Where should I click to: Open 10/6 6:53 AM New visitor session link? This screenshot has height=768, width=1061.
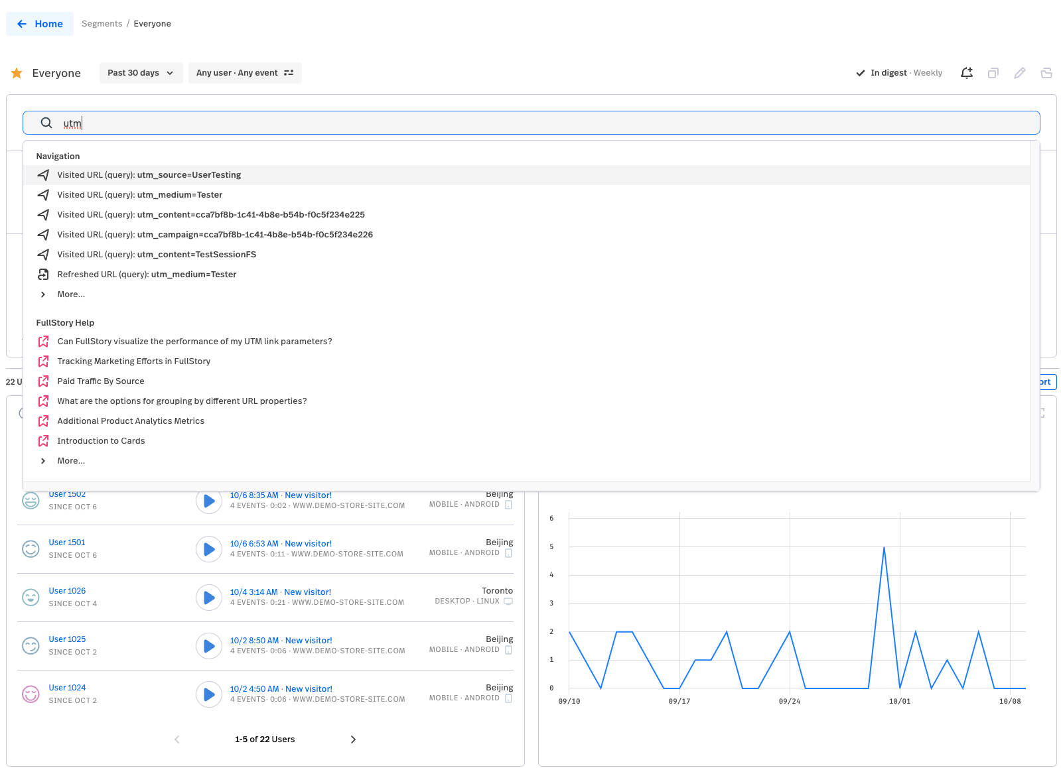coord(281,544)
